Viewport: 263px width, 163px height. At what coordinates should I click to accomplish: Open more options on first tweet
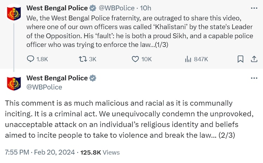pos(254,8)
